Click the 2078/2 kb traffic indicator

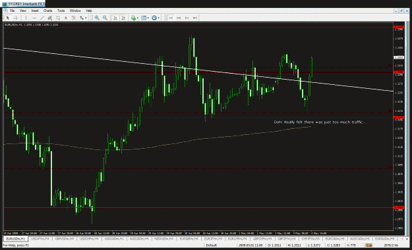pos(391,245)
